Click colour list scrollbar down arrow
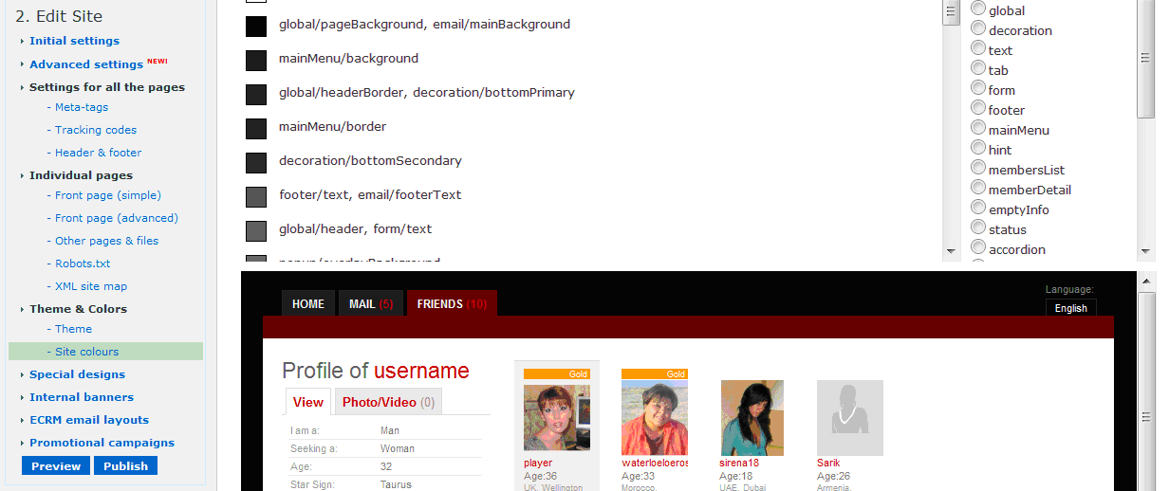This screenshot has width=1169, height=491. (x=952, y=252)
